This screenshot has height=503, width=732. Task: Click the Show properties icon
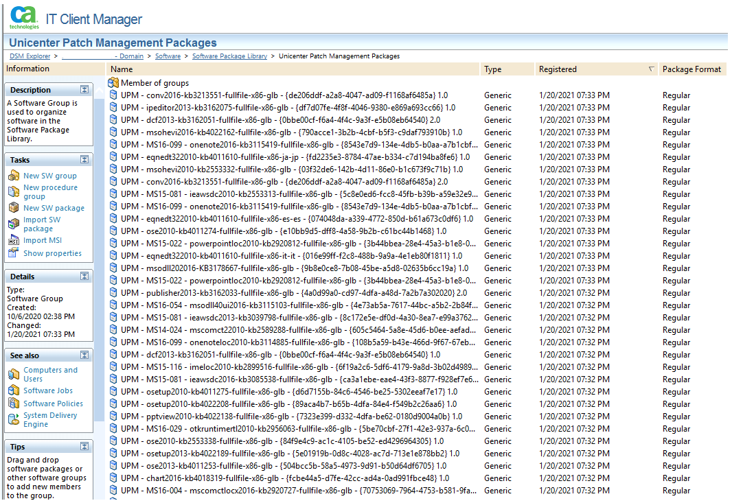click(x=14, y=253)
